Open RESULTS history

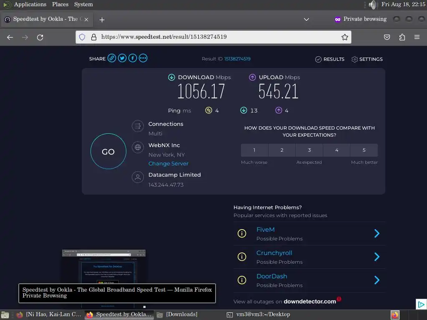tap(329, 59)
